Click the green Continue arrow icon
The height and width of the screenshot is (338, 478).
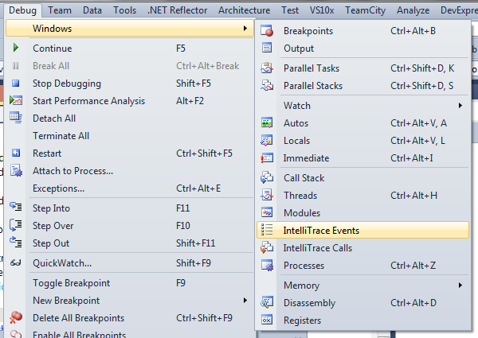tap(16, 49)
